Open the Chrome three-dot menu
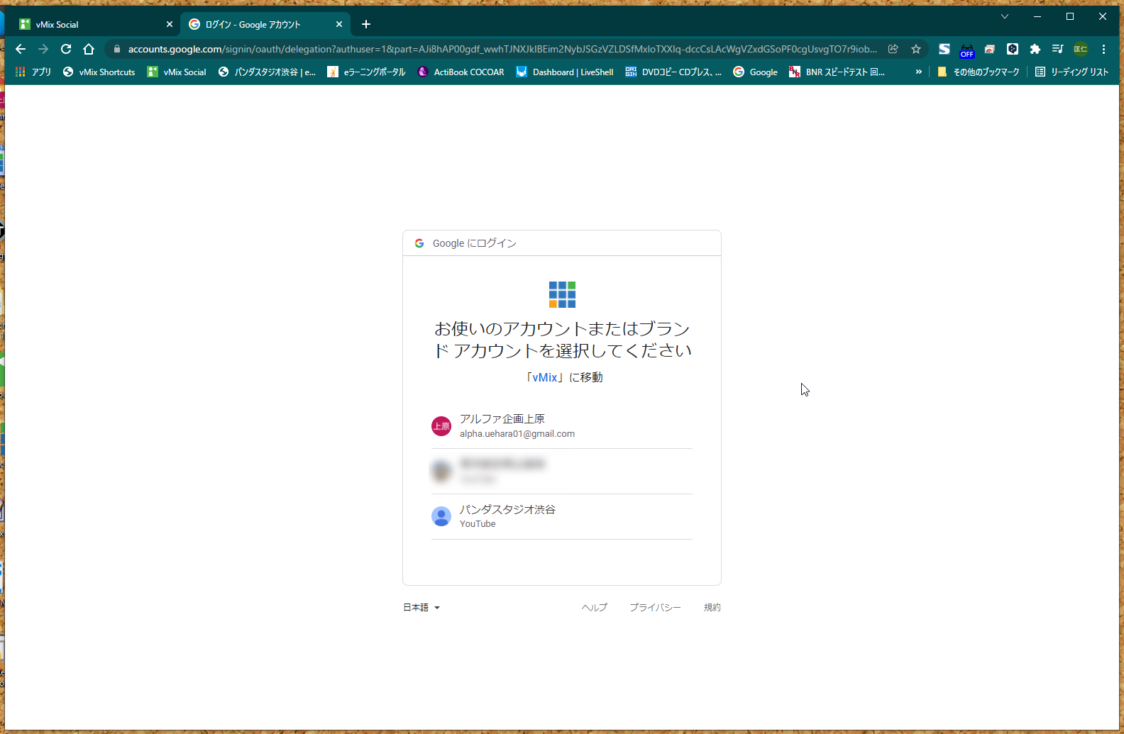 coord(1103,49)
